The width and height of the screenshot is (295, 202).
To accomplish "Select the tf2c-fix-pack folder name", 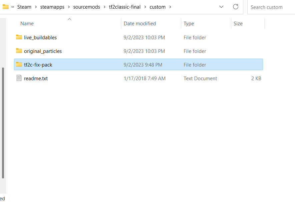I will pyautogui.click(x=38, y=65).
